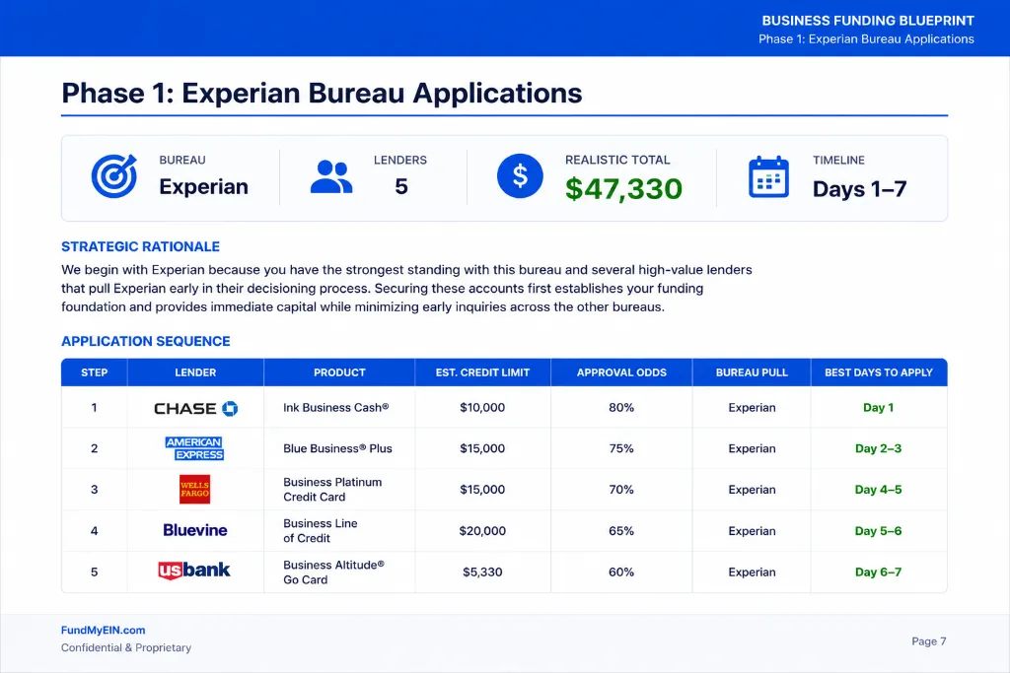Screen dimensions: 1010x673
Task: Click the Confidential & Proprietary footer text
Action: tap(126, 647)
